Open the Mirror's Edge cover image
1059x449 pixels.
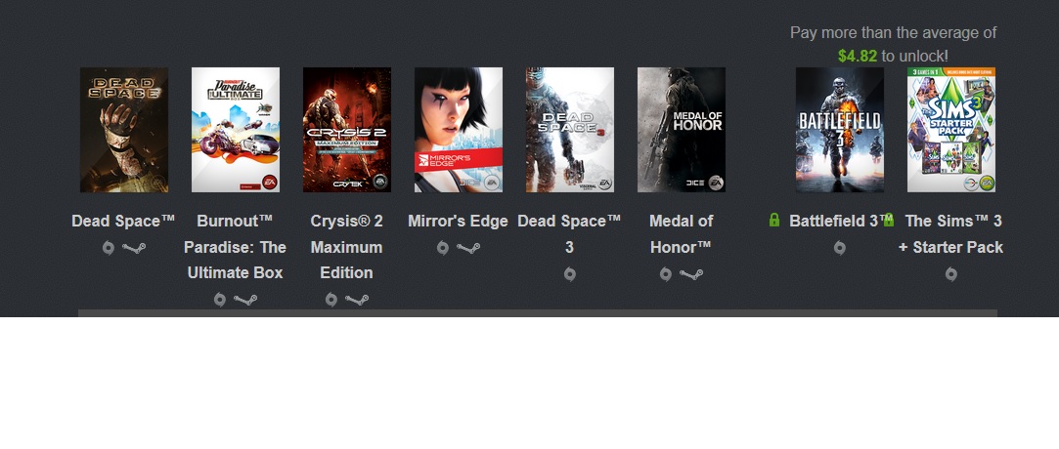(x=459, y=130)
